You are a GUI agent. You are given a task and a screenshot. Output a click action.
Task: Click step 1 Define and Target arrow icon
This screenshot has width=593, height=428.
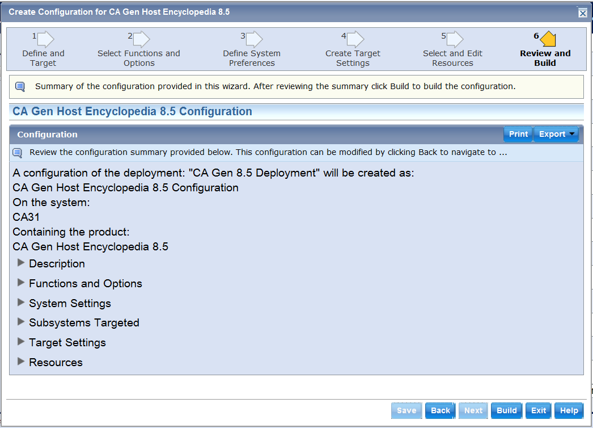(45, 39)
